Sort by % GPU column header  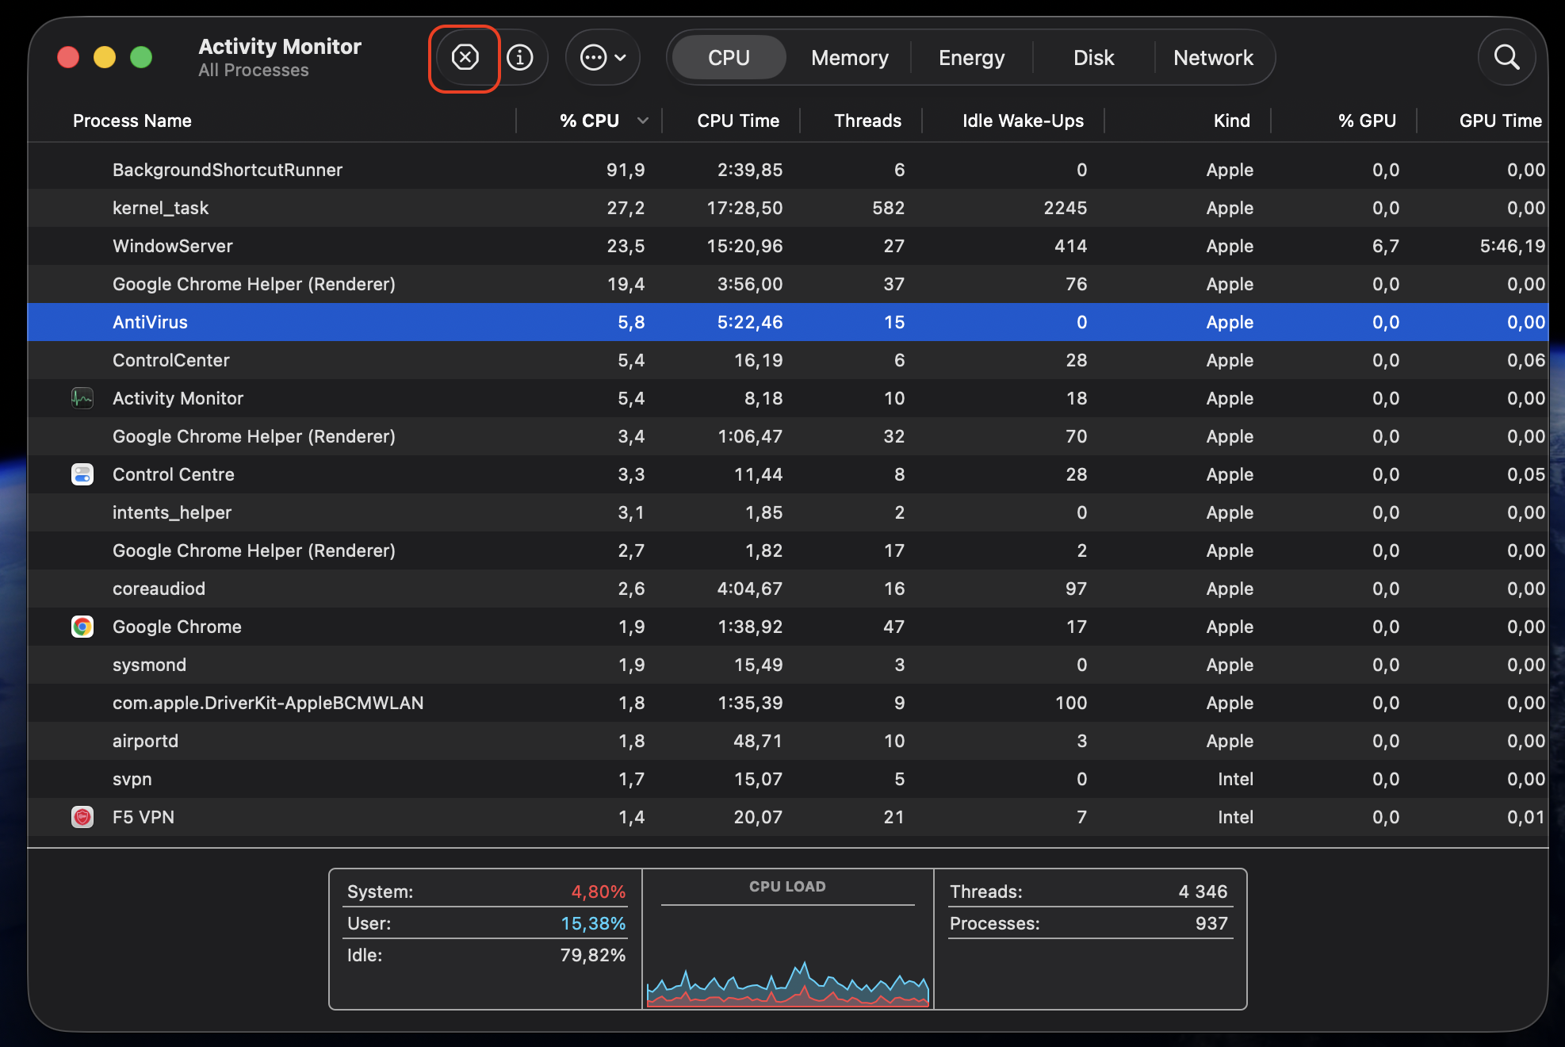(1367, 121)
